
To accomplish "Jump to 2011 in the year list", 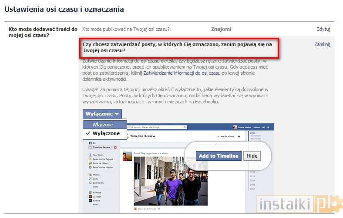I will pos(252,172).
